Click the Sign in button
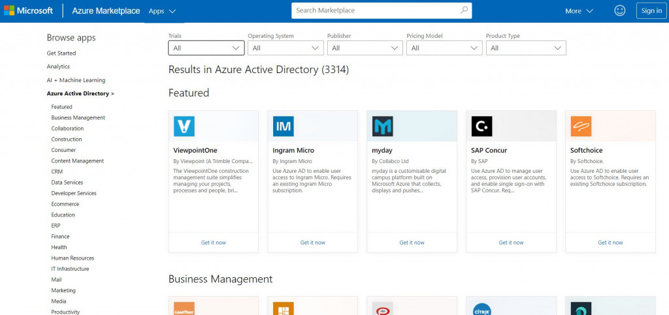 [651, 10]
